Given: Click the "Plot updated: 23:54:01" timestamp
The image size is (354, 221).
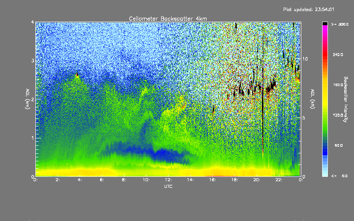Looking at the screenshot, I should (x=308, y=9).
